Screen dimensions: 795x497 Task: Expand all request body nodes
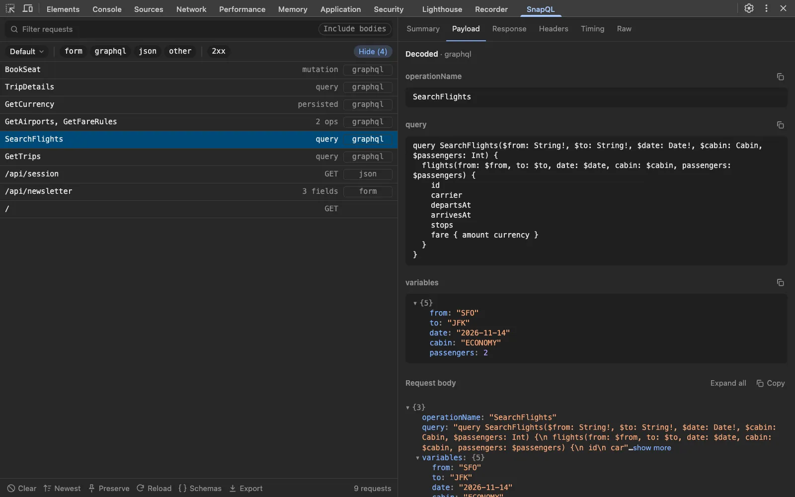728,383
